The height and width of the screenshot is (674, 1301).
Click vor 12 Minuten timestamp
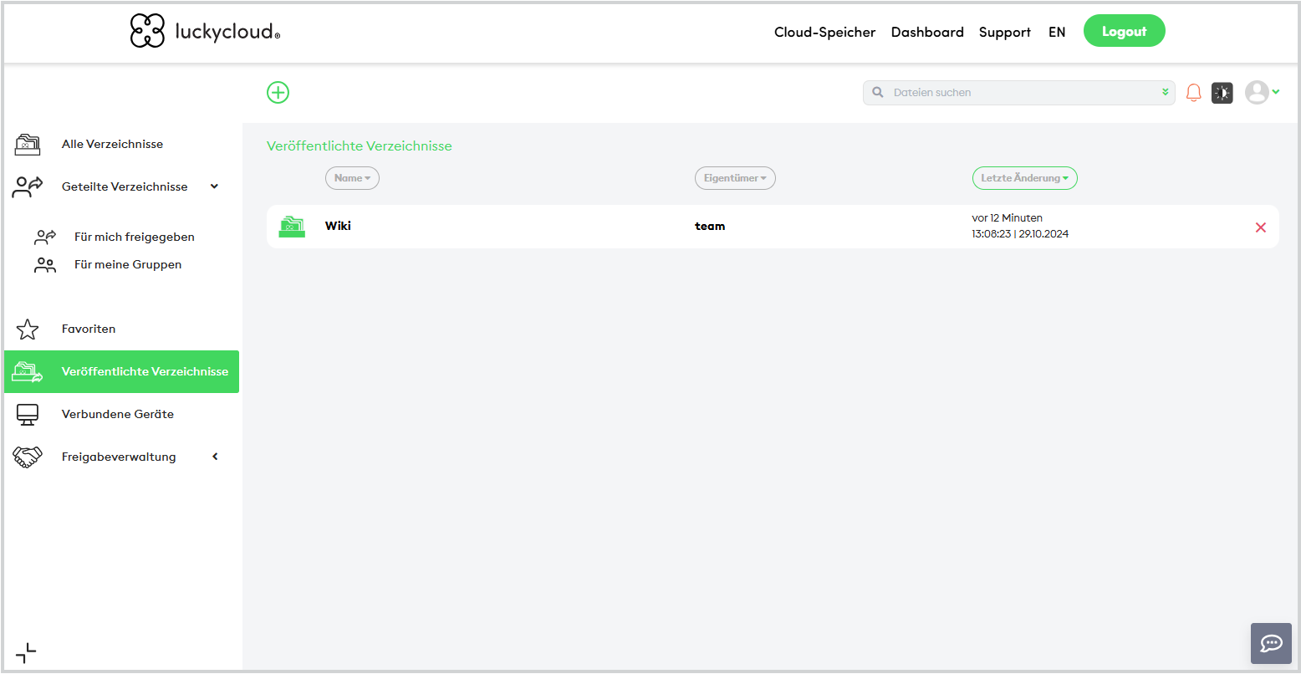coord(1007,218)
